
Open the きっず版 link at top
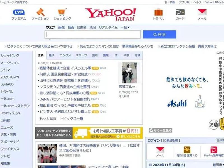point(170,2)
